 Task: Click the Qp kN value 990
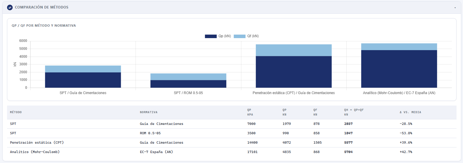[x=286, y=133]
